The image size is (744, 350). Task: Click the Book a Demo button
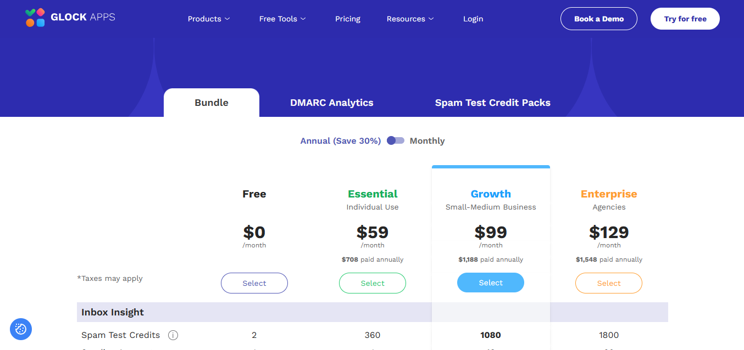598,18
